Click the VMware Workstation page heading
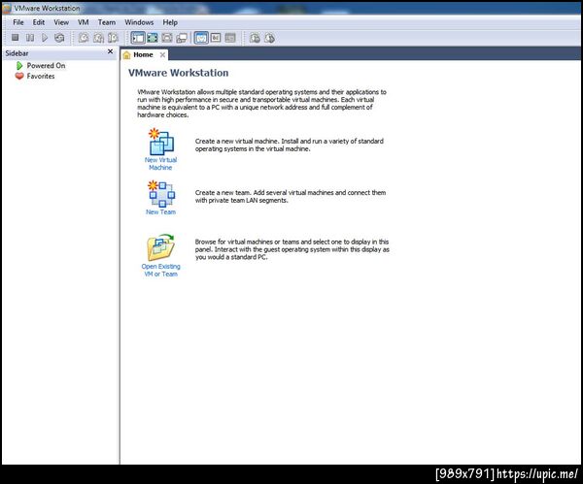The width and height of the screenshot is (583, 484). tap(179, 73)
